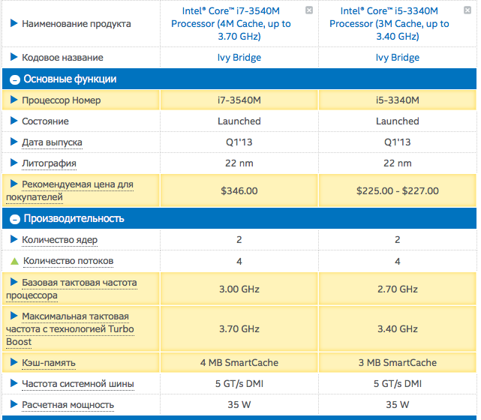Expand the Кэш-память row arrow
This screenshot has height=420, width=481.
pos(14,362)
